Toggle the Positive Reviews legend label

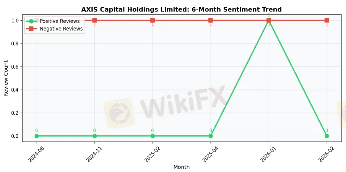pyautogui.click(x=60, y=21)
